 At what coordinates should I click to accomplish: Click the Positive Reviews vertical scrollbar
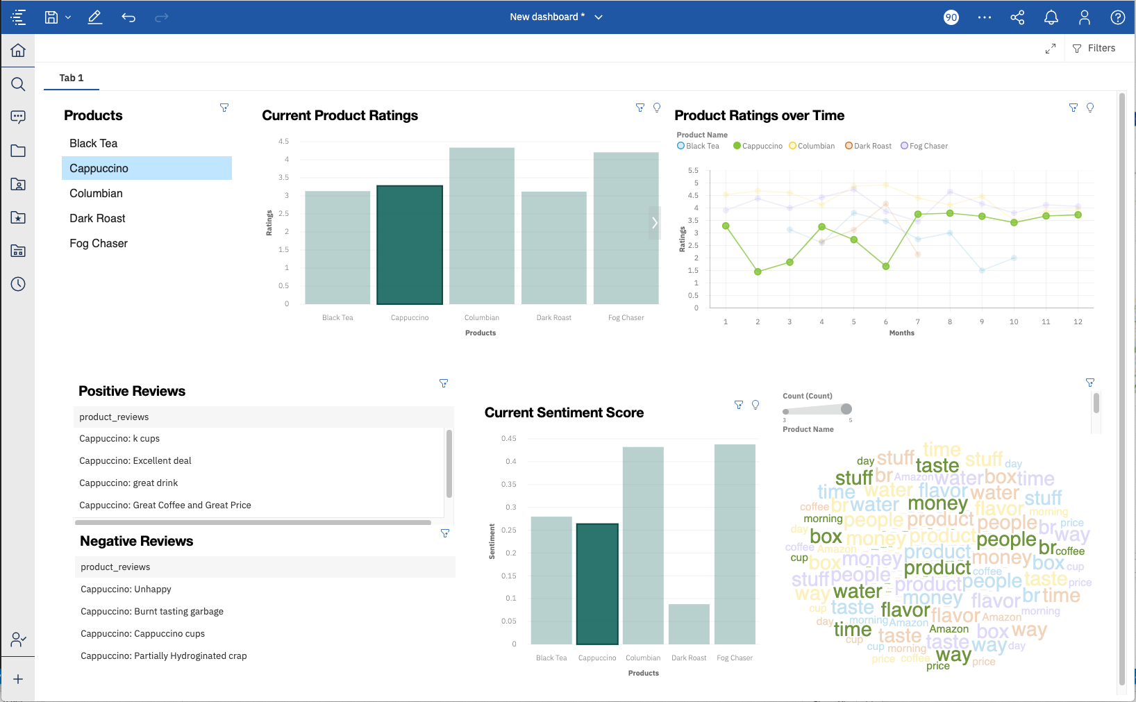[x=449, y=464]
